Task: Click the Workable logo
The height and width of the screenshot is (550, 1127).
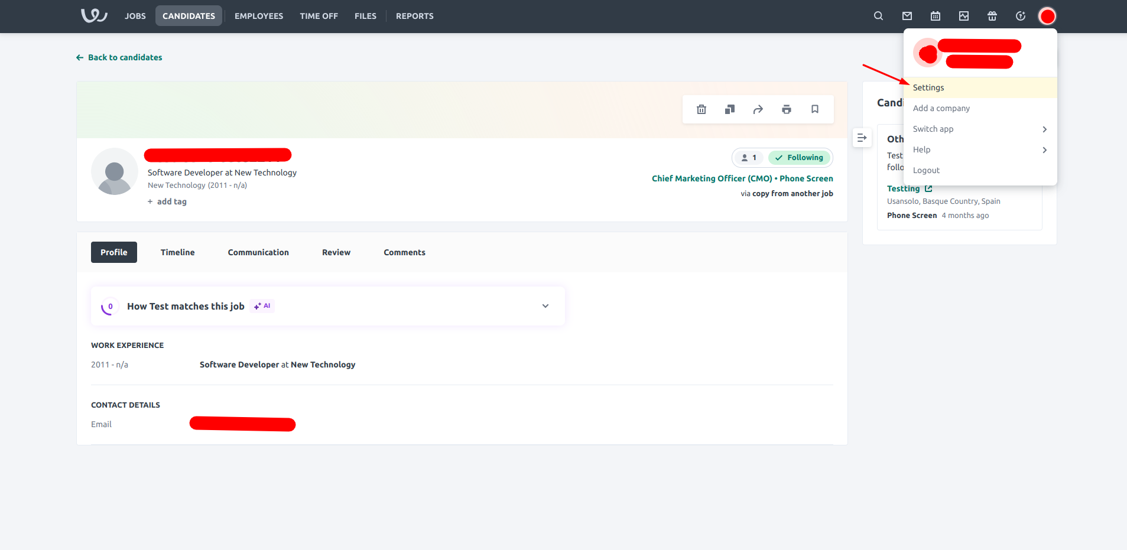Action: (94, 16)
